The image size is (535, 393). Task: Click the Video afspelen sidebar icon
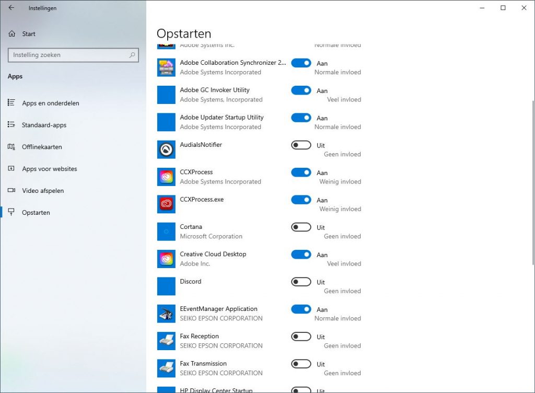11,190
